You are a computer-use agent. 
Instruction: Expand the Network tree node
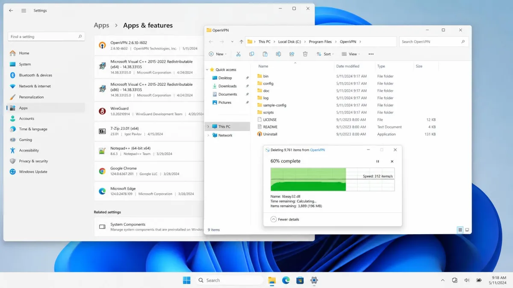(208, 135)
